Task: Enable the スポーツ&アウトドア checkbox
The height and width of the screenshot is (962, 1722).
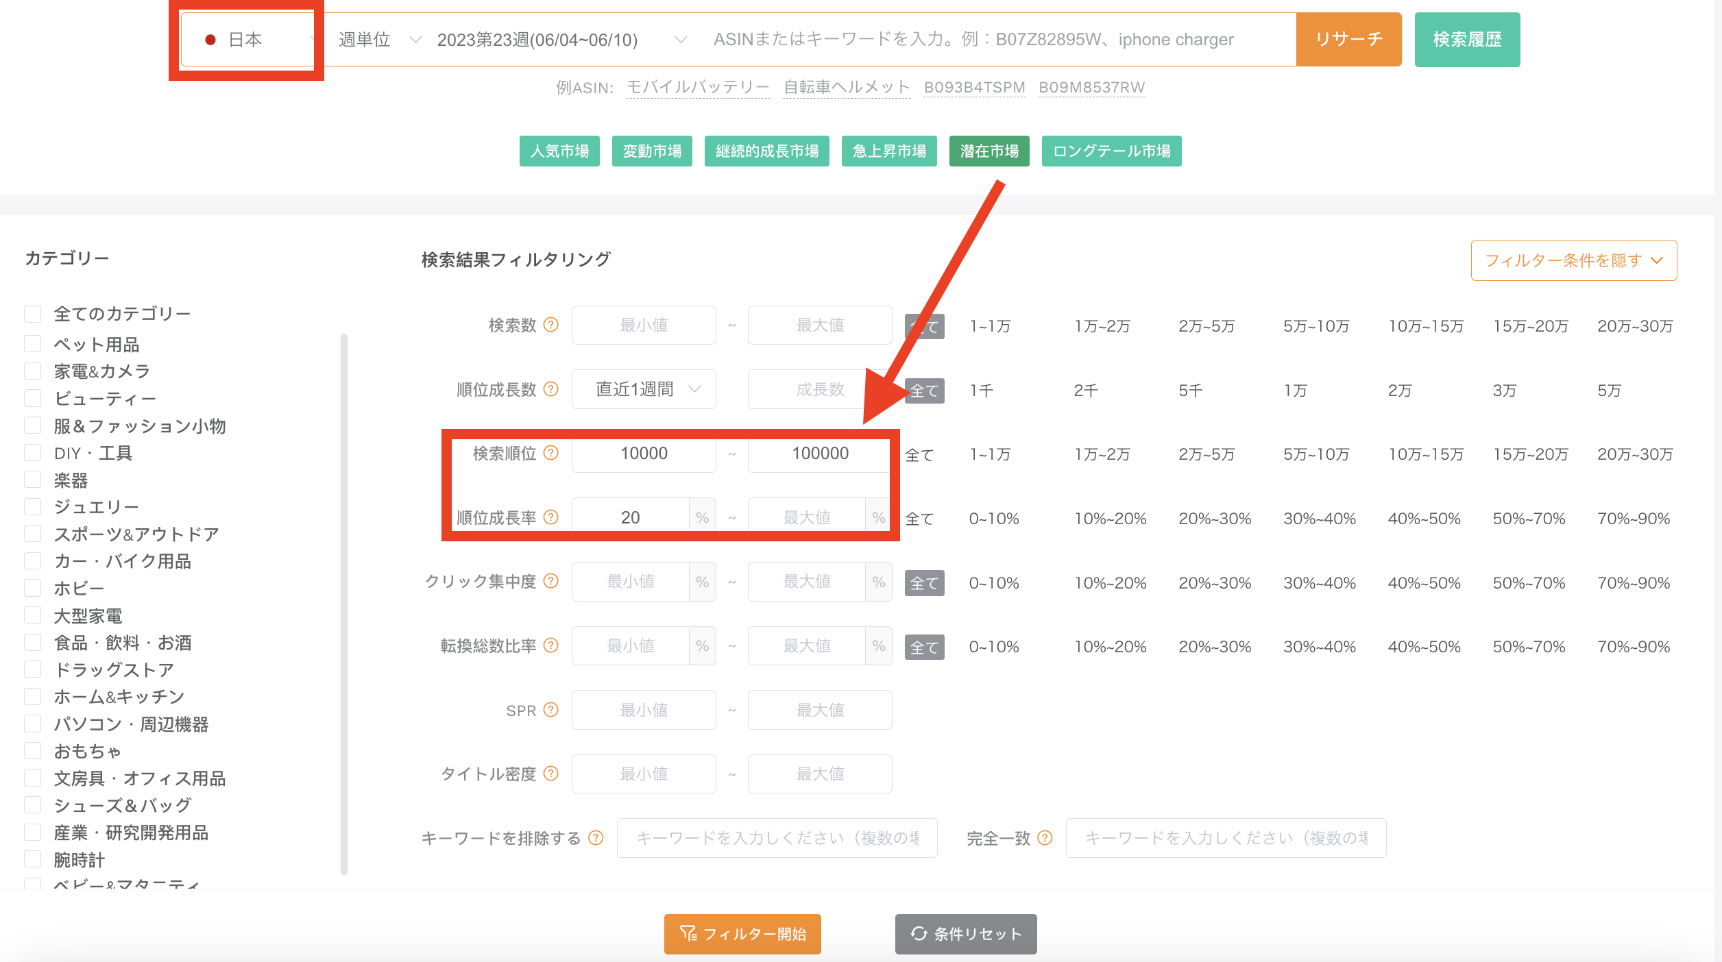Action: pyautogui.click(x=33, y=534)
